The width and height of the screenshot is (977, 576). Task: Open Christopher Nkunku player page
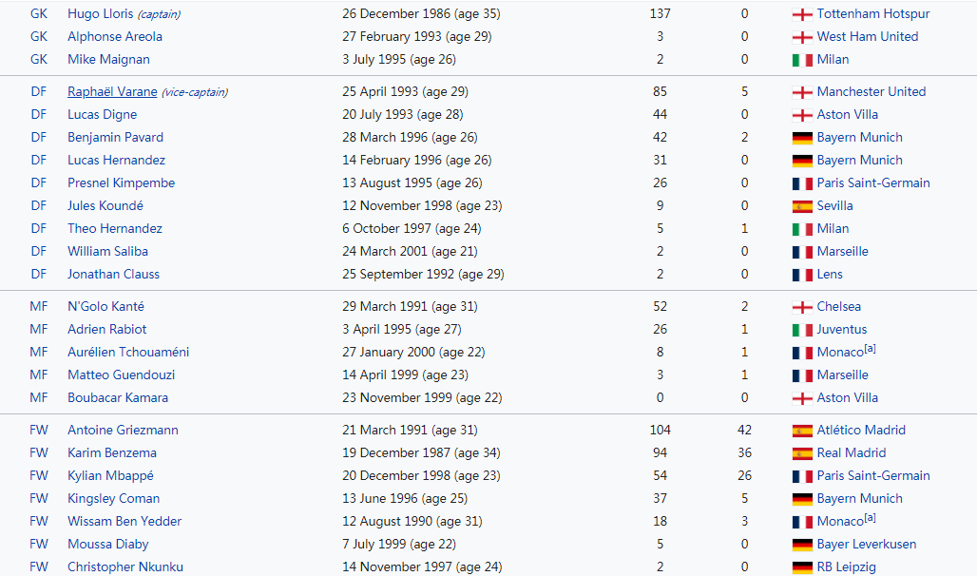click(125, 567)
